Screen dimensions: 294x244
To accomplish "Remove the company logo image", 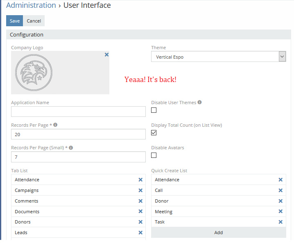I will click(106, 55).
